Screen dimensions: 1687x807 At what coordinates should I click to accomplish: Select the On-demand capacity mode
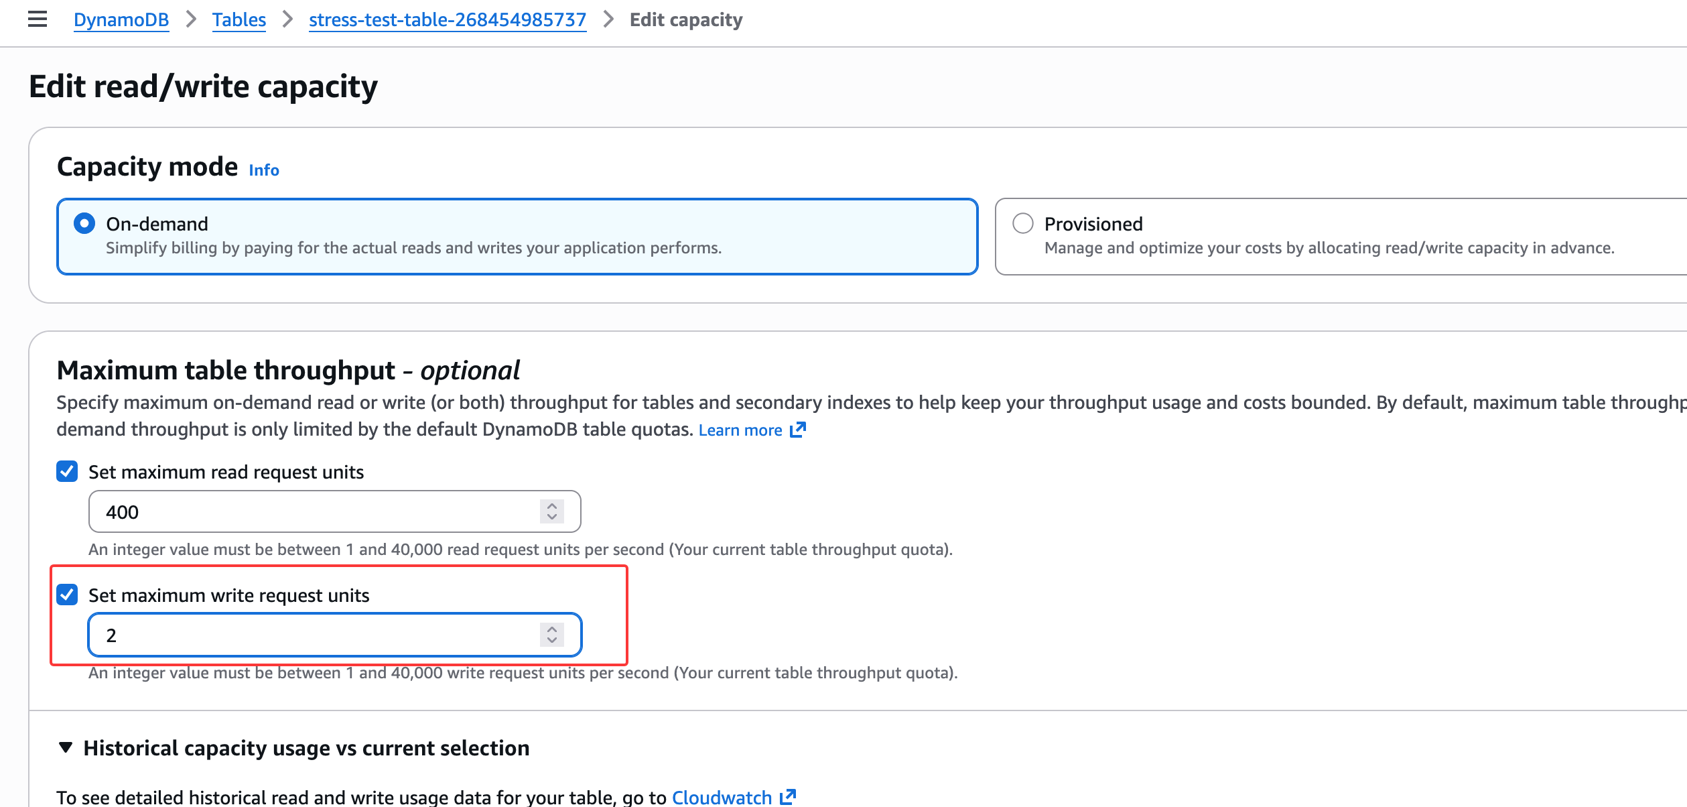click(x=84, y=223)
